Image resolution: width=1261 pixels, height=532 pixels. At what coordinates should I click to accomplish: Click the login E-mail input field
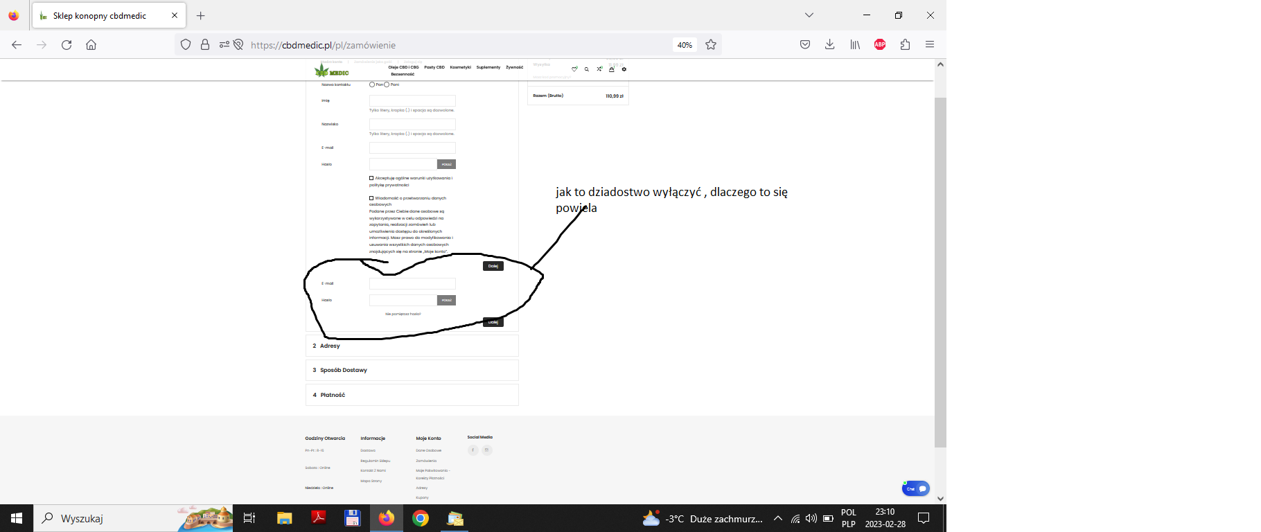pyautogui.click(x=412, y=283)
